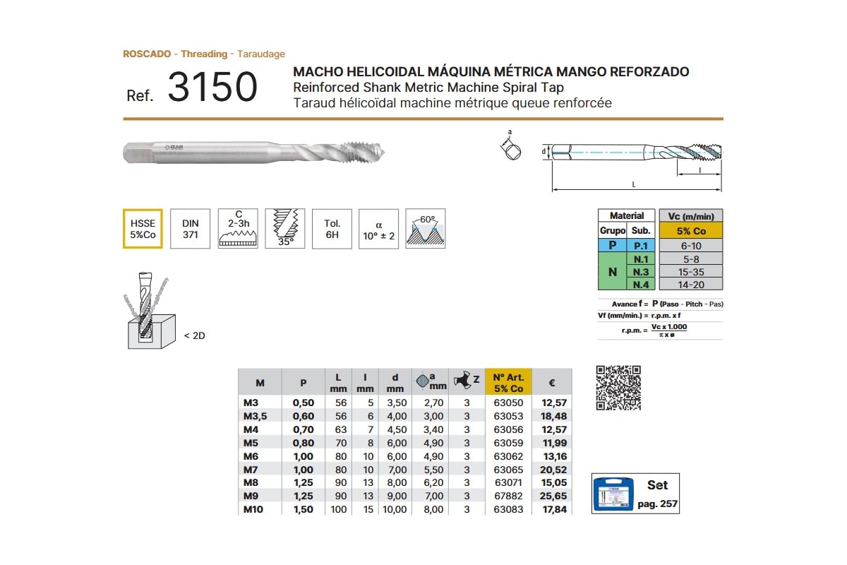Click the N.4 subgroup cell
The width and height of the screenshot is (847, 565).
click(641, 285)
